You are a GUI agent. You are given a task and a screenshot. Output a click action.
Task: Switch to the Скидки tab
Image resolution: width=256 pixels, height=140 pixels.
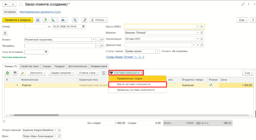[x=47, y=66]
